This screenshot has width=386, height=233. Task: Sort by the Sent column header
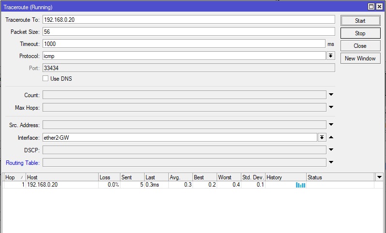[x=132, y=177]
